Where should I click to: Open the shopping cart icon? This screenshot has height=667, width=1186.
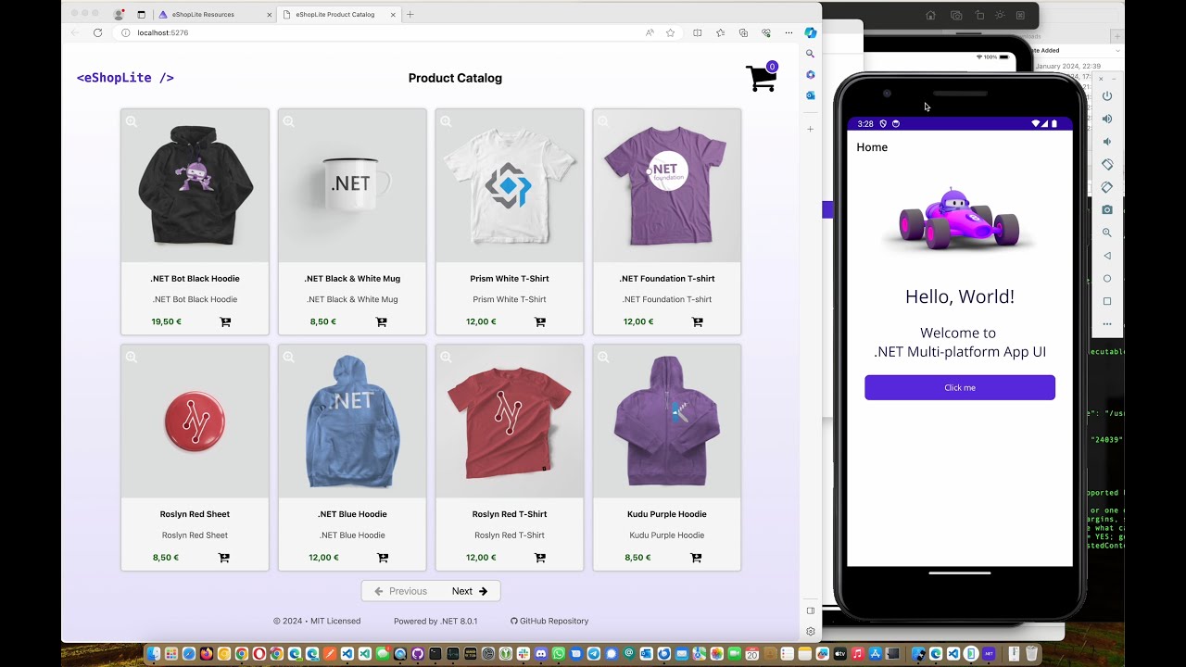click(x=762, y=78)
